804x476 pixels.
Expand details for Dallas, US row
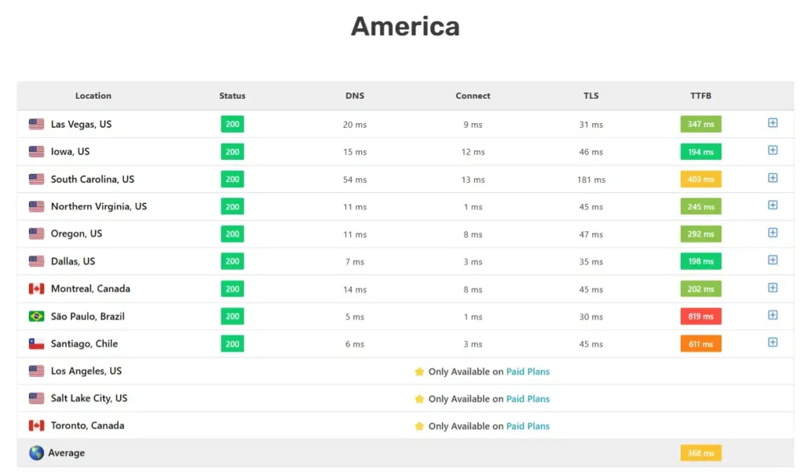pos(773,260)
